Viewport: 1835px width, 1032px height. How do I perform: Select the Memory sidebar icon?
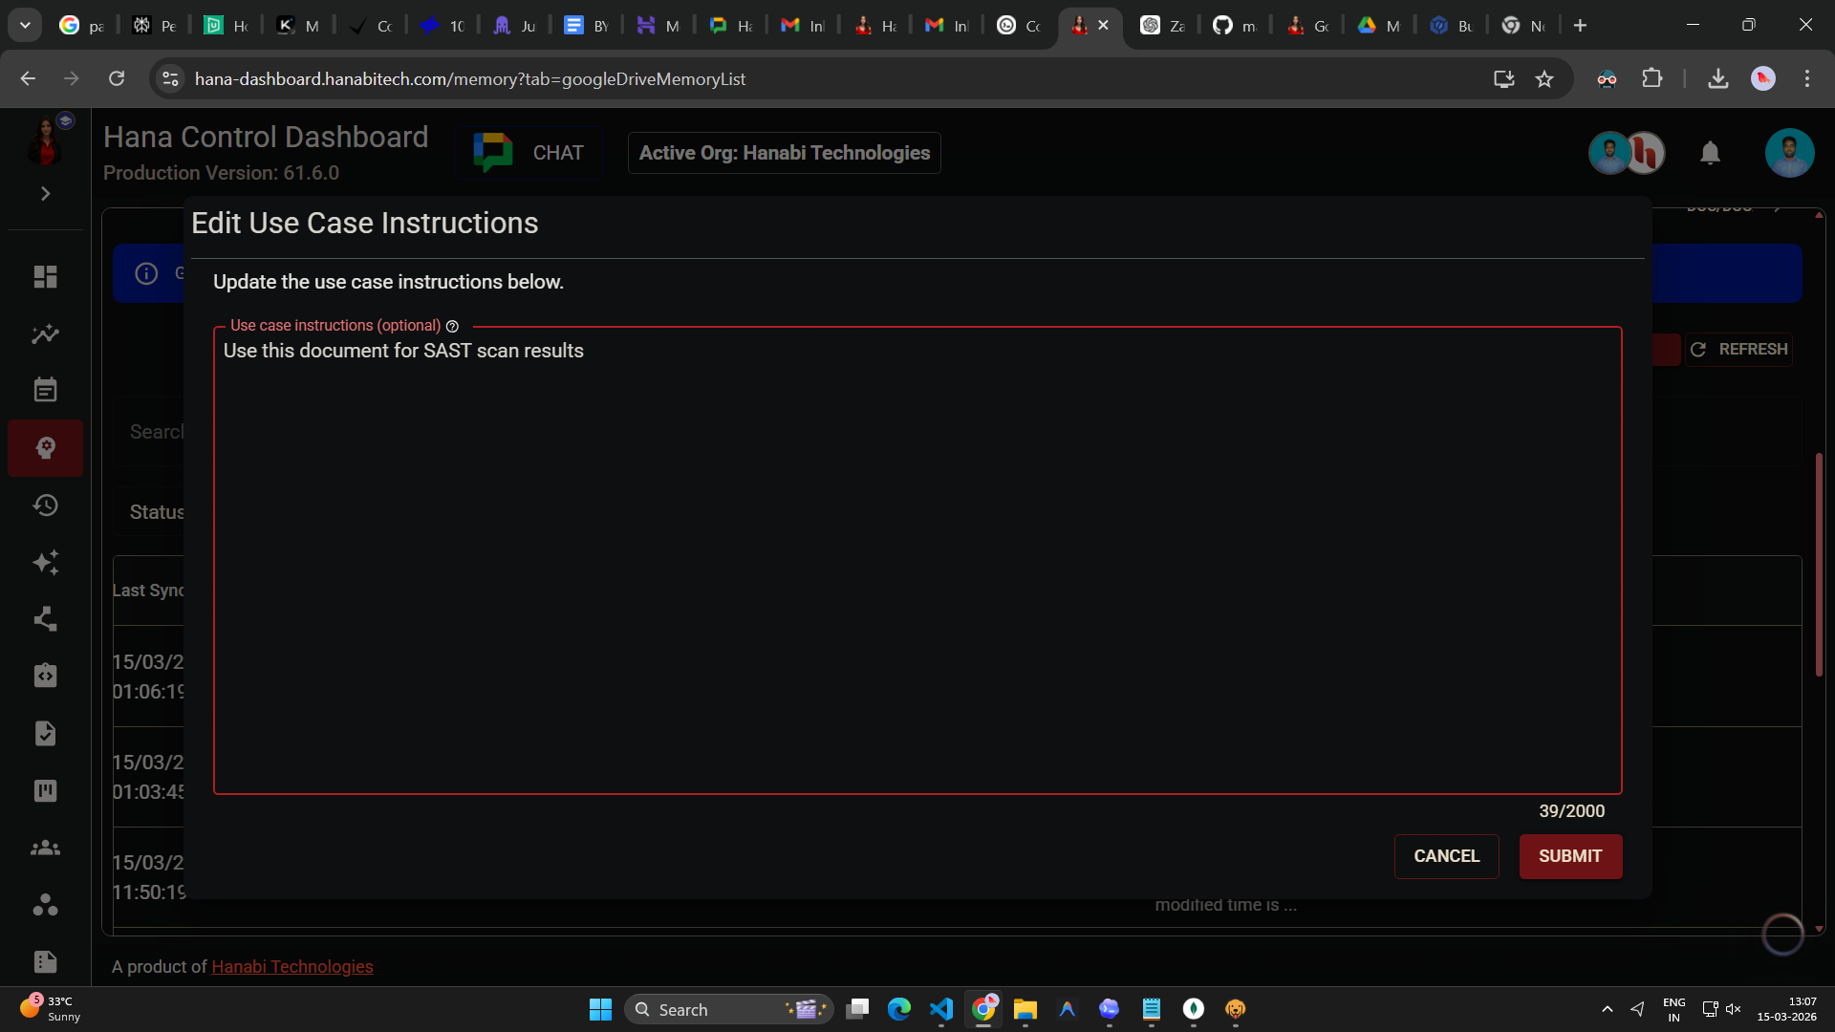(45, 446)
